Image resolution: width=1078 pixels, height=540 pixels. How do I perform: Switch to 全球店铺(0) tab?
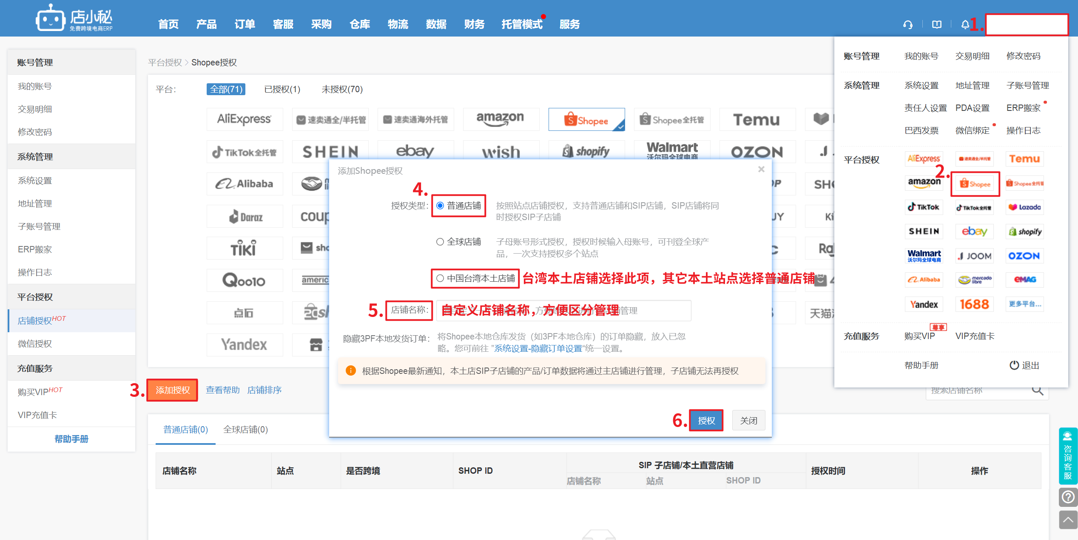pyautogui.click(x=245, y=430)
